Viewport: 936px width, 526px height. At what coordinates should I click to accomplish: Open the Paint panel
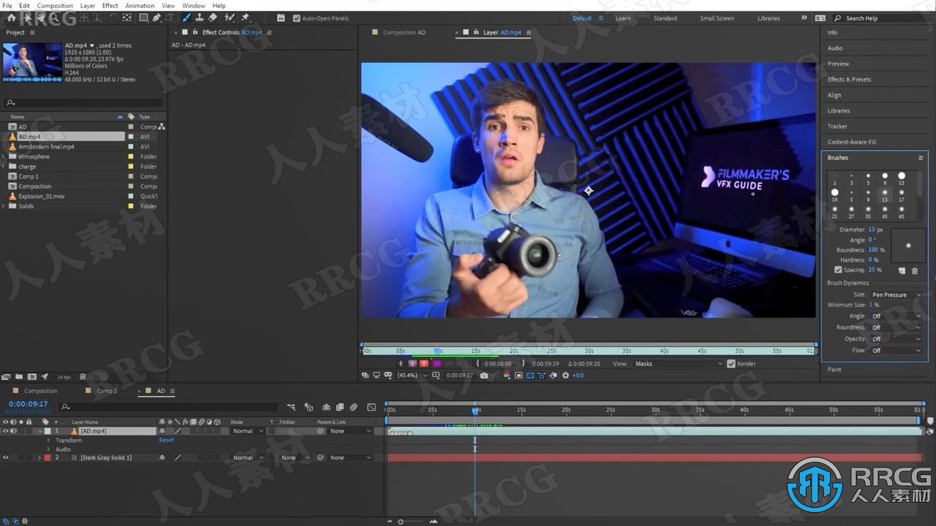pyautogui.click(x=834, y=370)
